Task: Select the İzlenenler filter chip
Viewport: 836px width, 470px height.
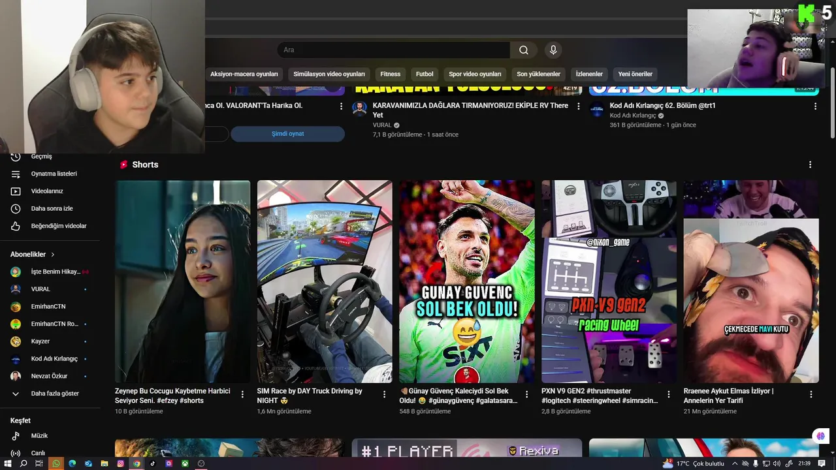Action: point(589,74)
